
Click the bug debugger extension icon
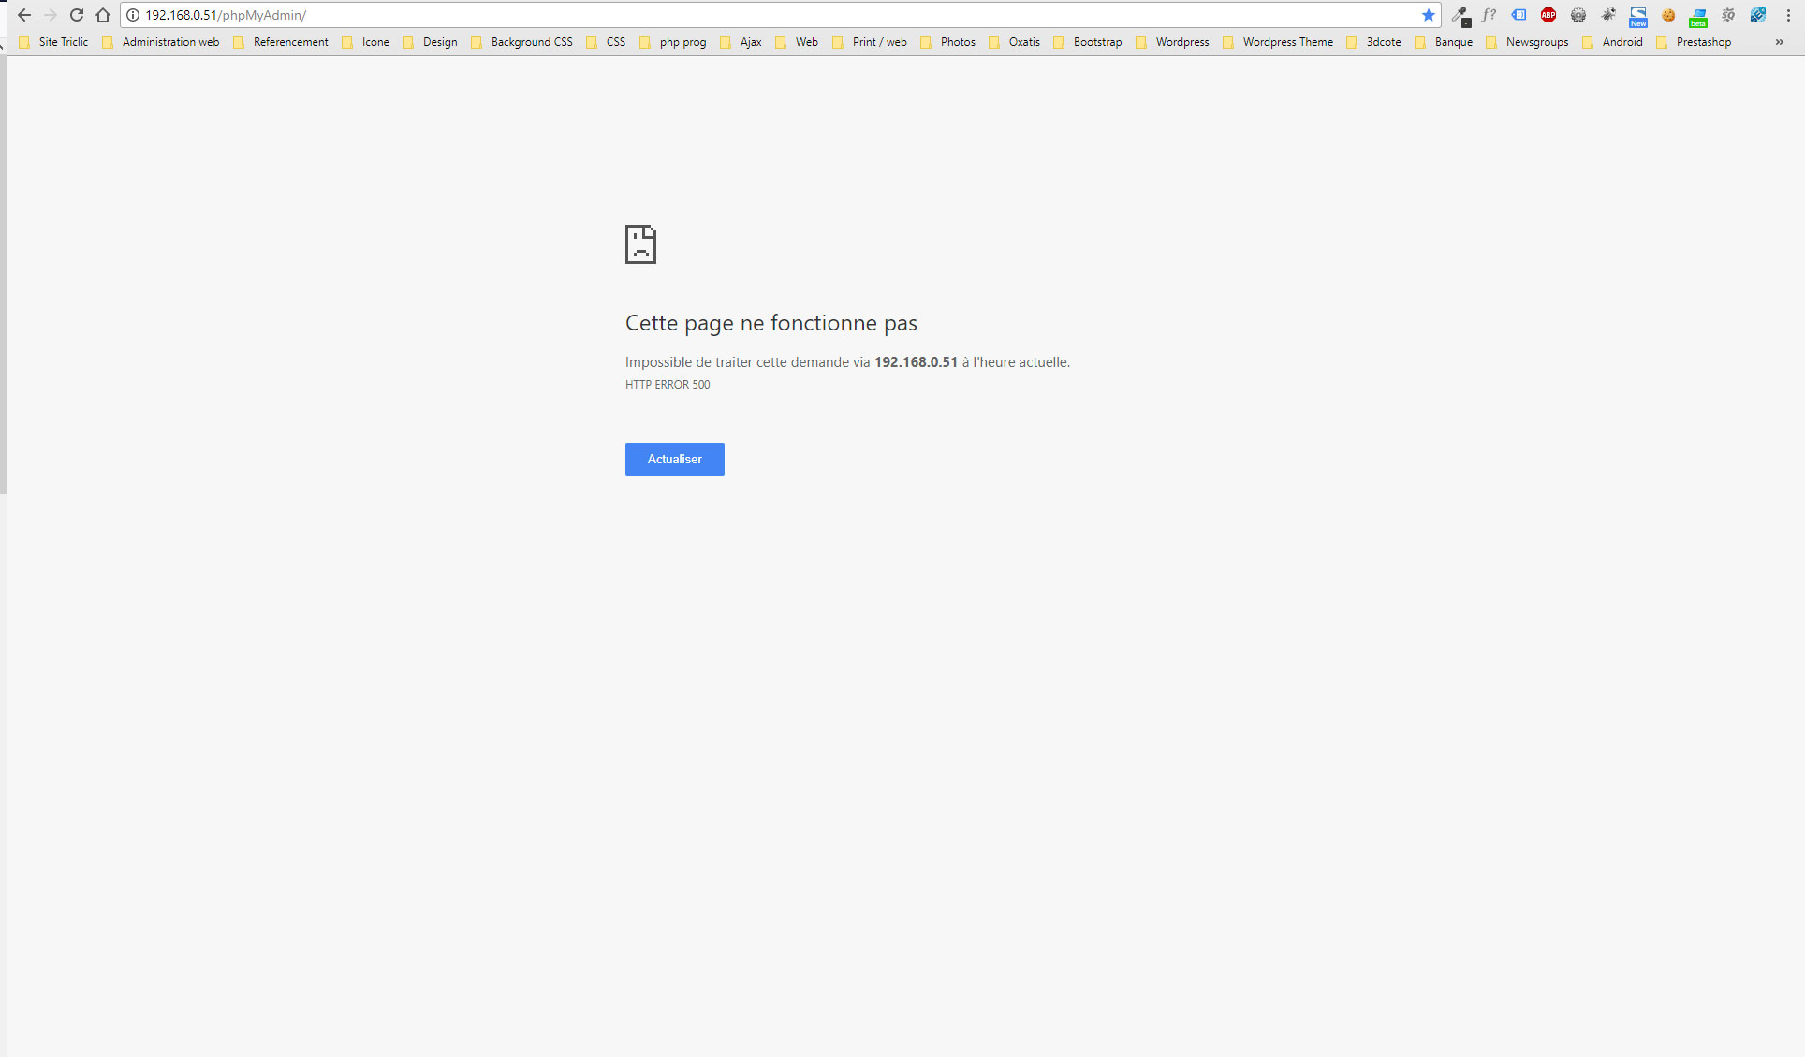pos(1608,15)
